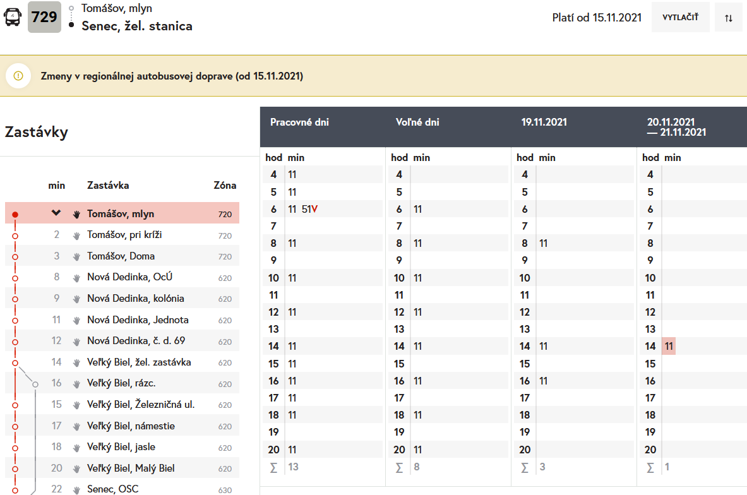Image resolution: width=747 pixels, height=495 pixels.
Task: Click the hand icon beside Nová Dedinka, OcÚ
Action: [77, 278]
